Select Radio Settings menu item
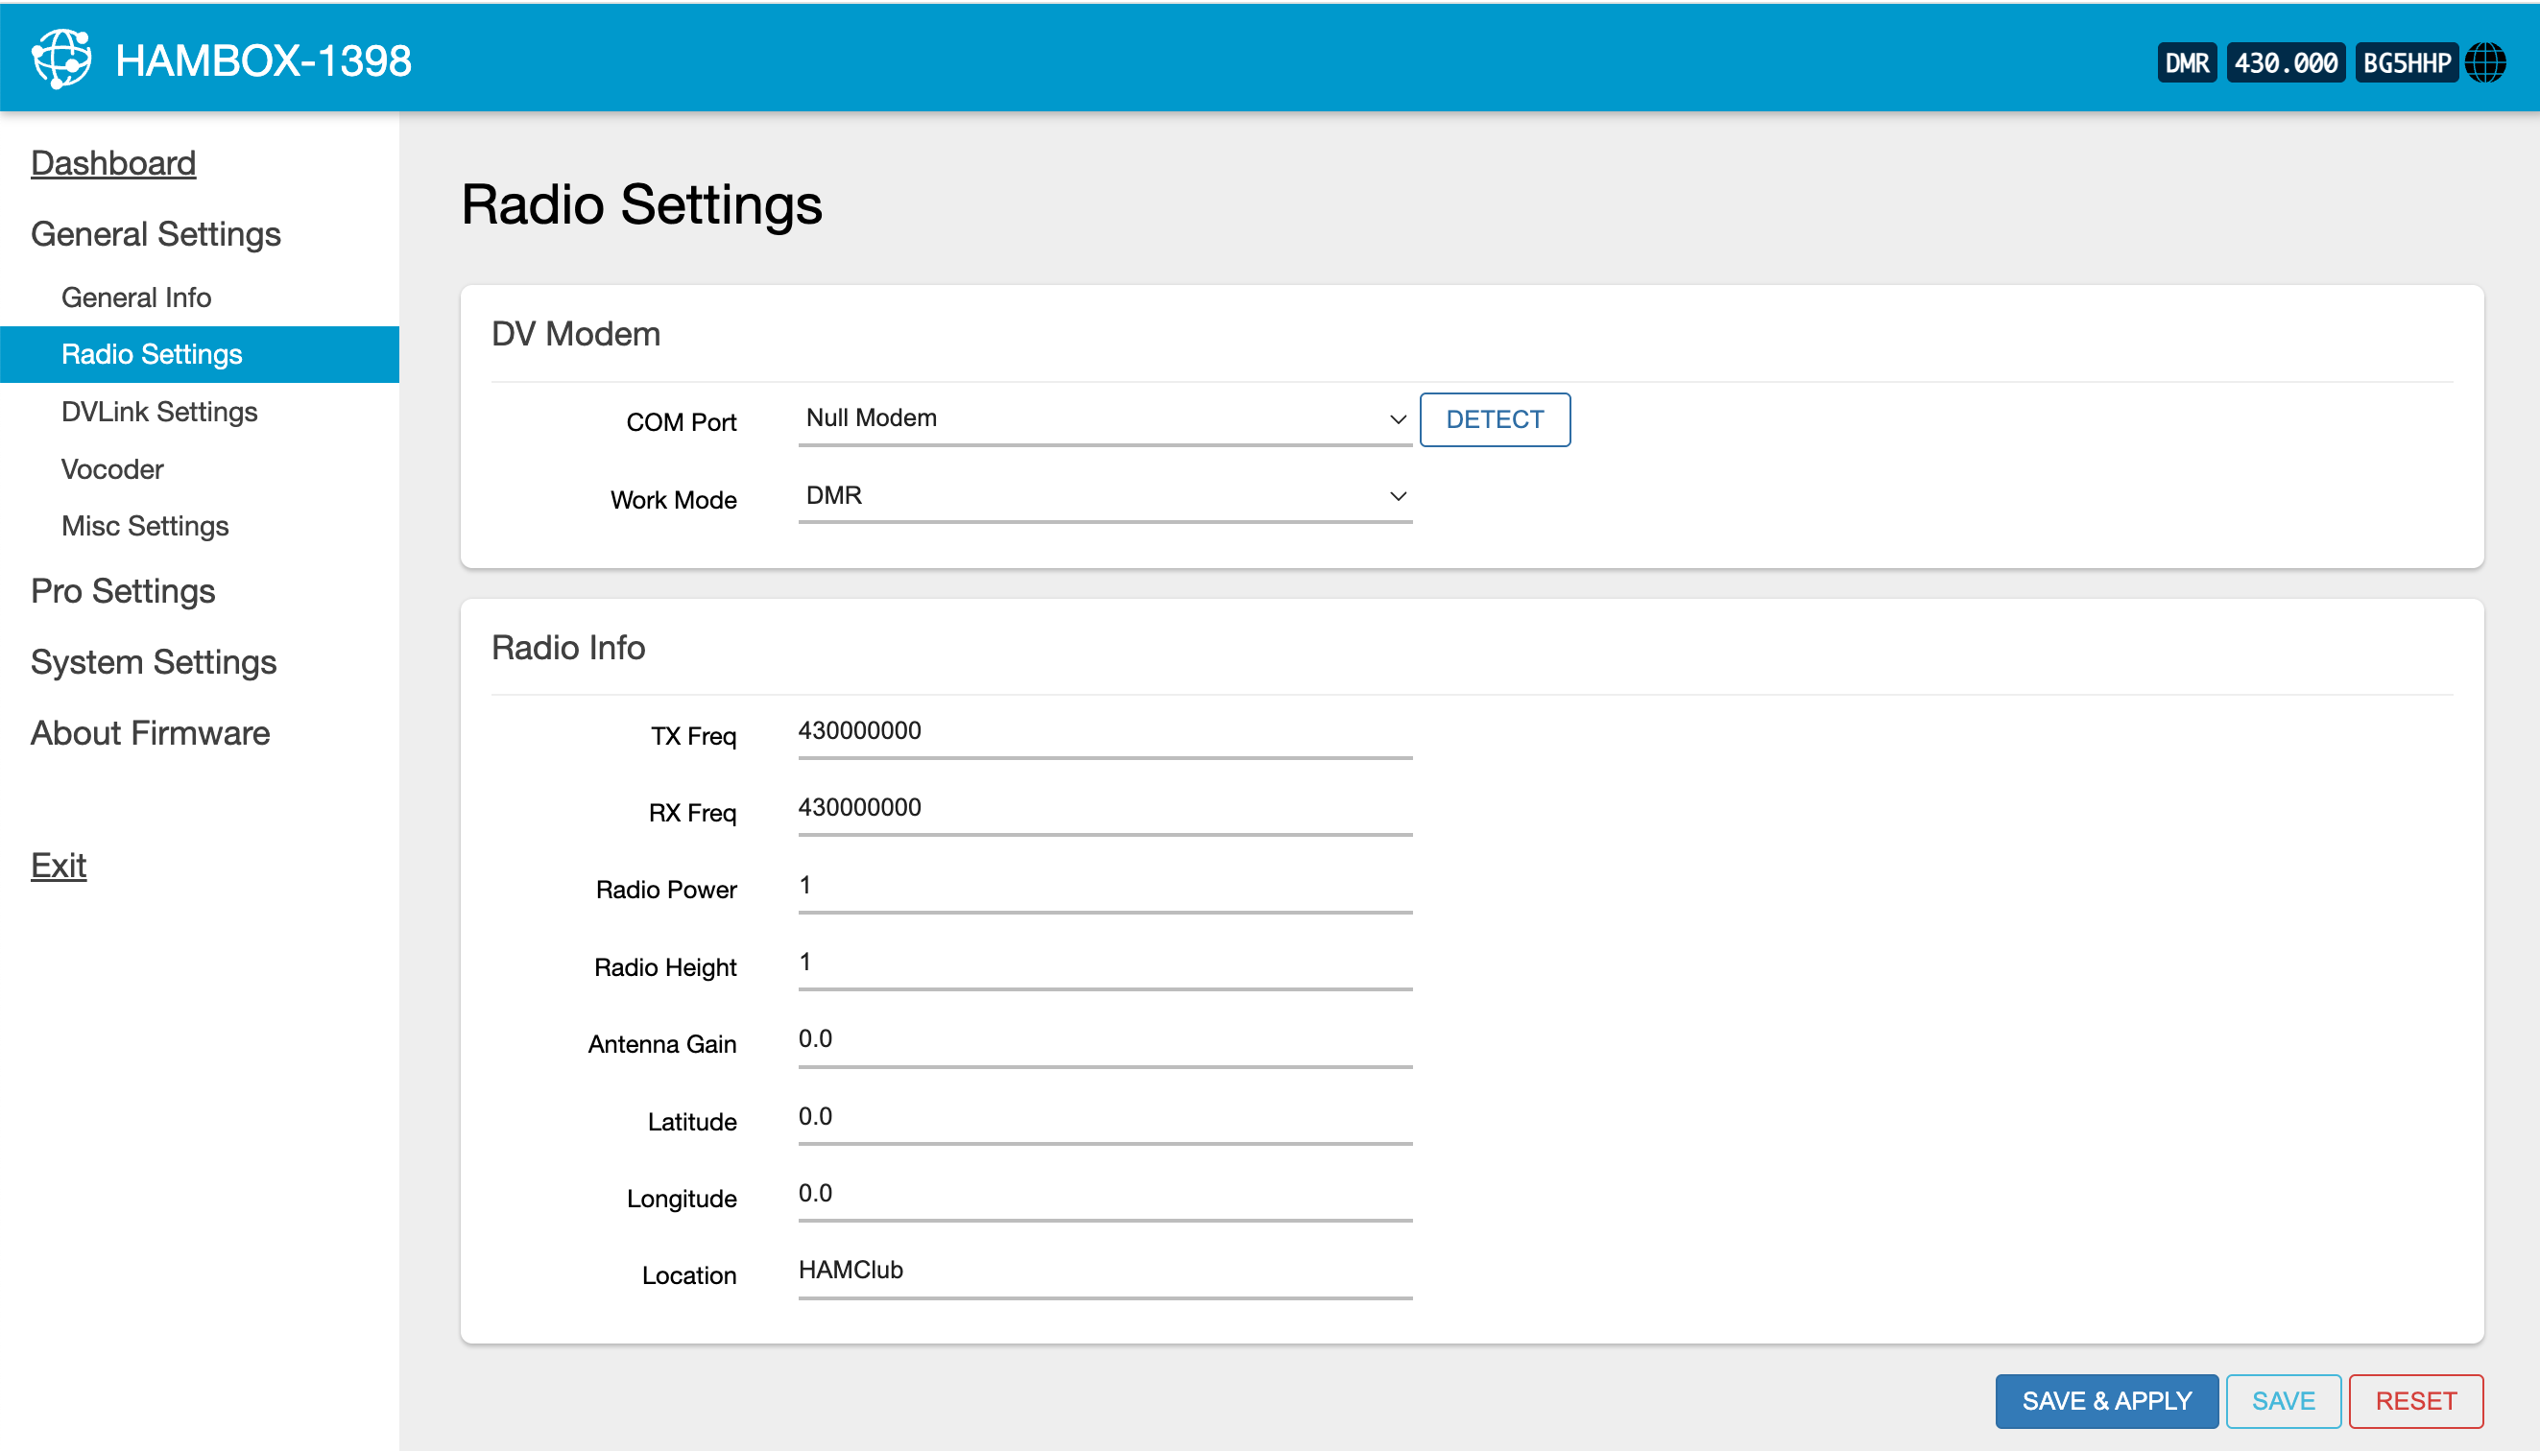This screenshot has height=1451, width=2540. (200, 354)
